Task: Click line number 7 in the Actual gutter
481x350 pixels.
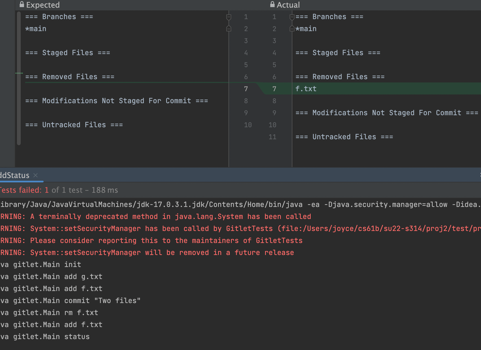Action: pos(274,89)
